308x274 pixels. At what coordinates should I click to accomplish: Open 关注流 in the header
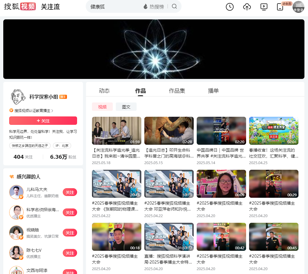50,7
